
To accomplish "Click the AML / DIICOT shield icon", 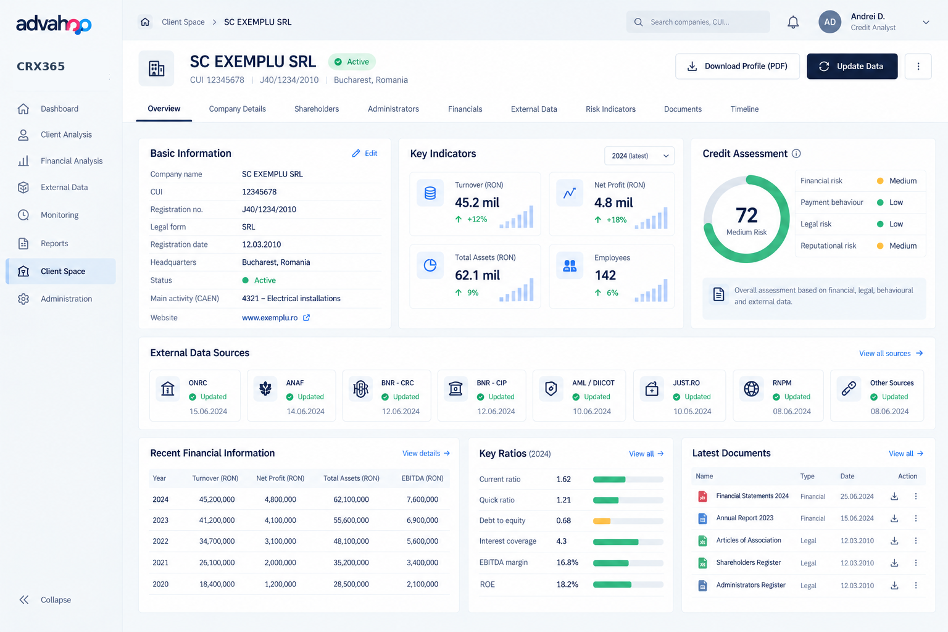I will click(551, 389).
